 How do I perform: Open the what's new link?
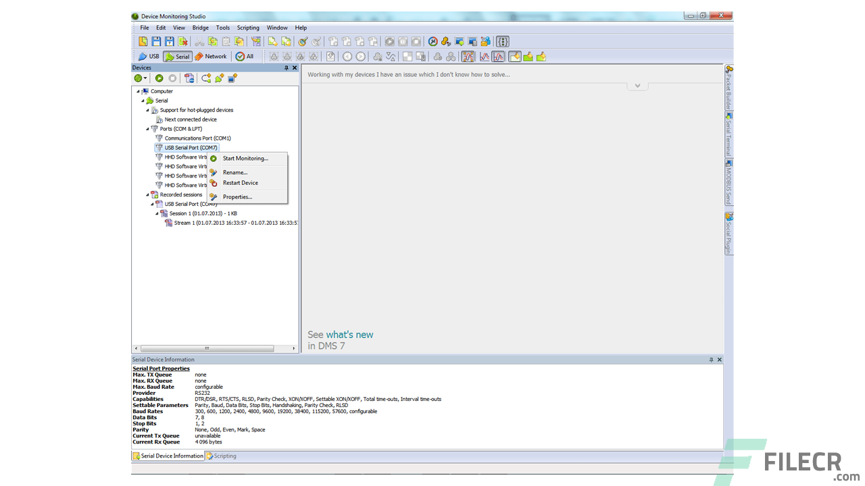tap(349, 335)
